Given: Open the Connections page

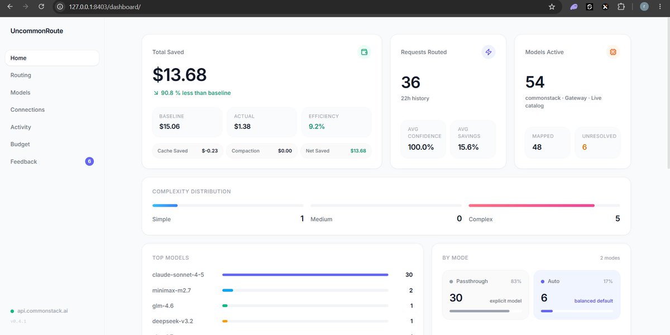Looking at the screenshot, I should [52, 110].
